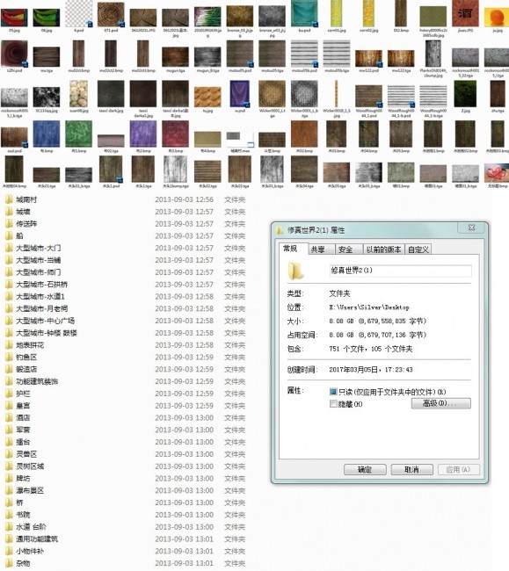
Task: Switch to the 以前的版本 tab
Action: pos(383,249)
